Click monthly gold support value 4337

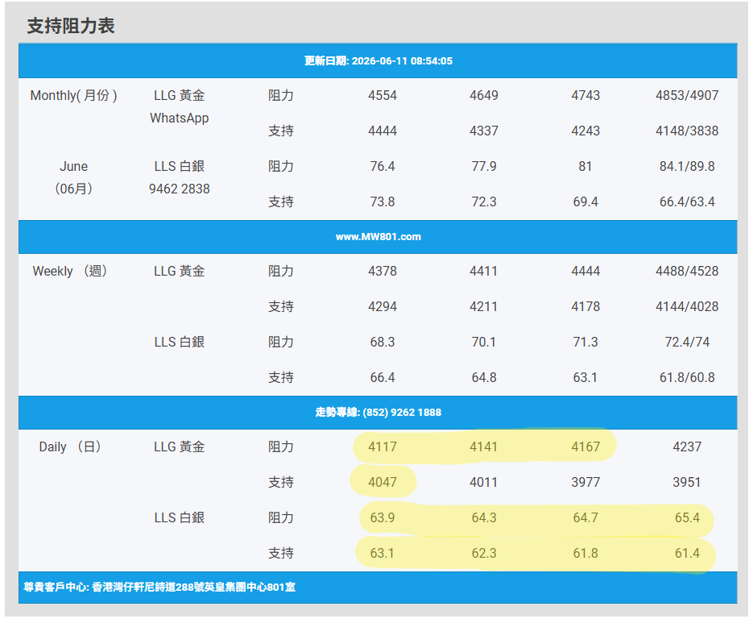tap(483, 131)
